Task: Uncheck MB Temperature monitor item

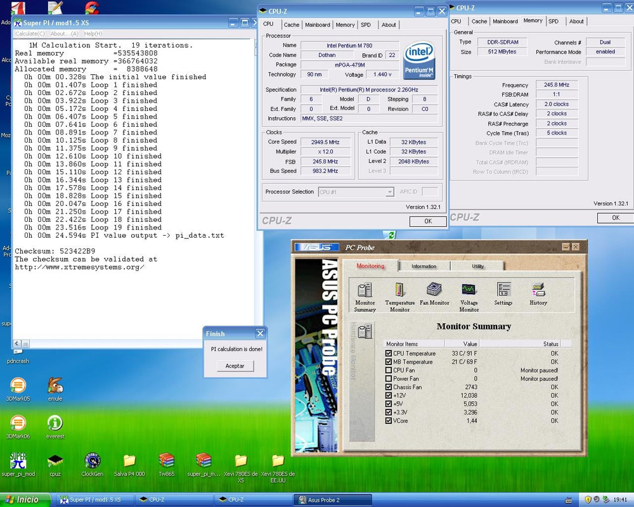Action: 389,362
